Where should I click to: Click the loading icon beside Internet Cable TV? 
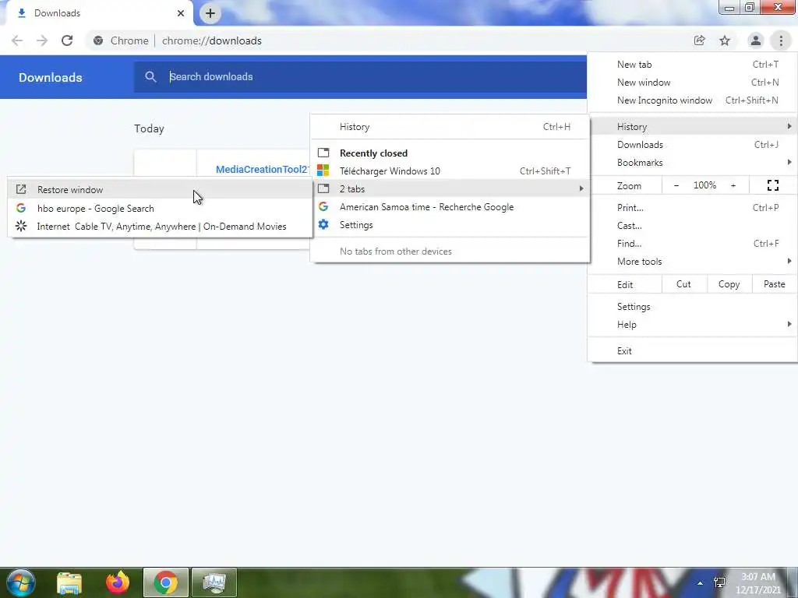click(x=21, y=226)
